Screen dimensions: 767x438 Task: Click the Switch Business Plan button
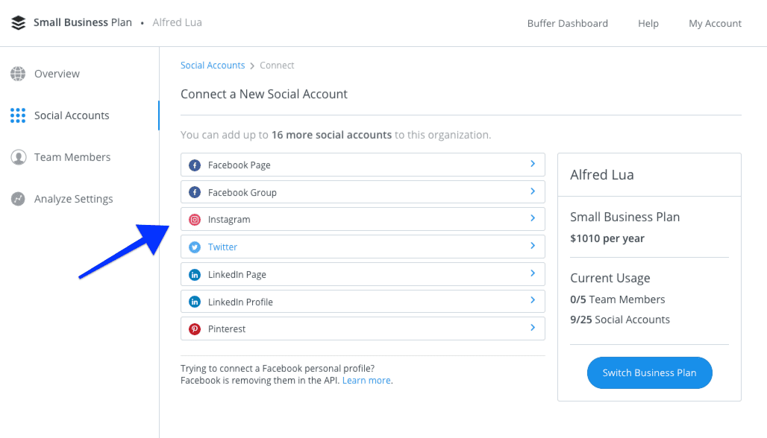point(650,372)
